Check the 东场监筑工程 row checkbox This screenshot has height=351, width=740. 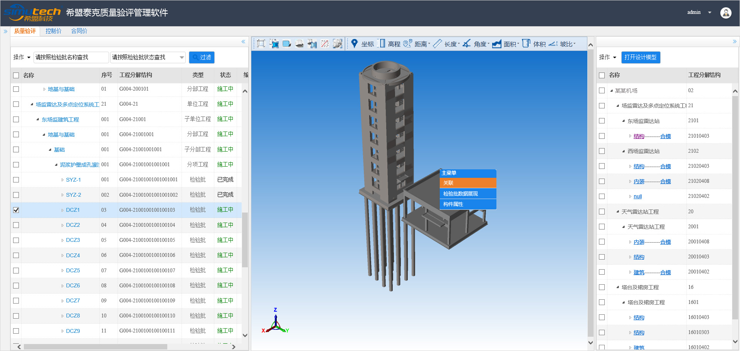point(16,119)
